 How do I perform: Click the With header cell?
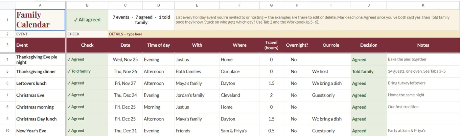coord(197,45)
